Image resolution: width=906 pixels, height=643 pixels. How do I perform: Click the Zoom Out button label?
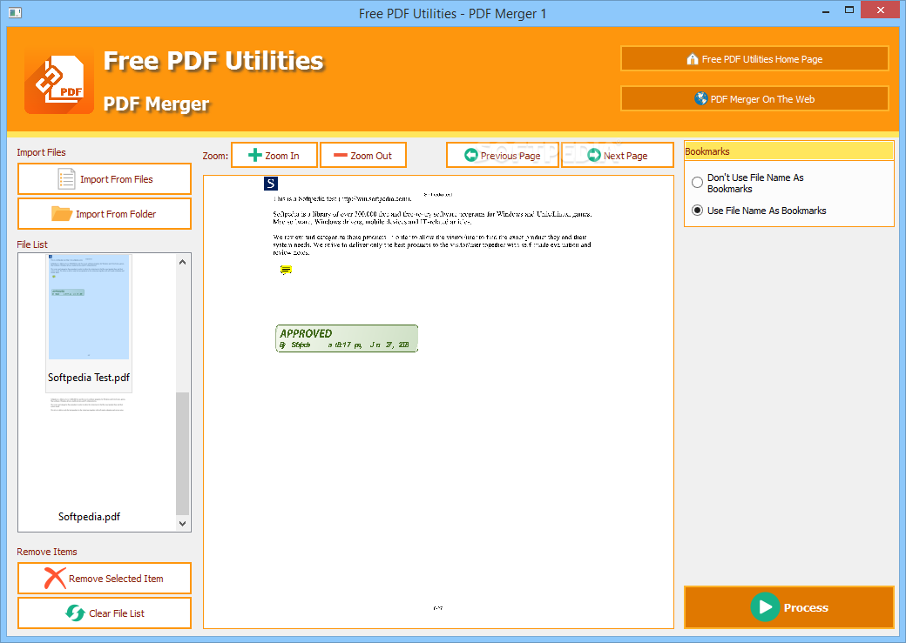tap(371, 156)
